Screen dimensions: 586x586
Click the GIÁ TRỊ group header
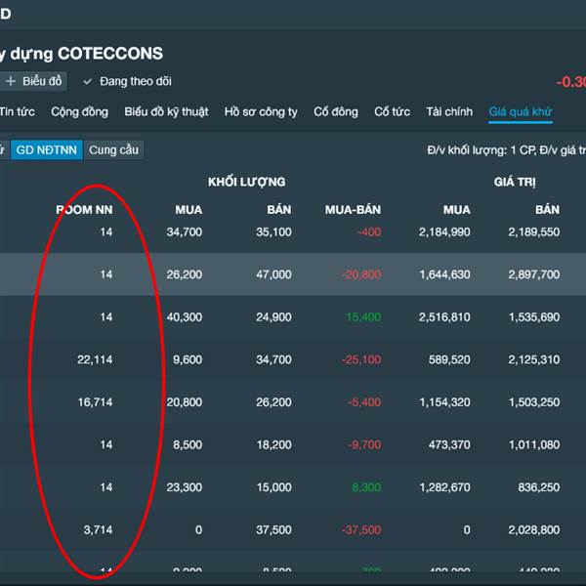(515, 182)
